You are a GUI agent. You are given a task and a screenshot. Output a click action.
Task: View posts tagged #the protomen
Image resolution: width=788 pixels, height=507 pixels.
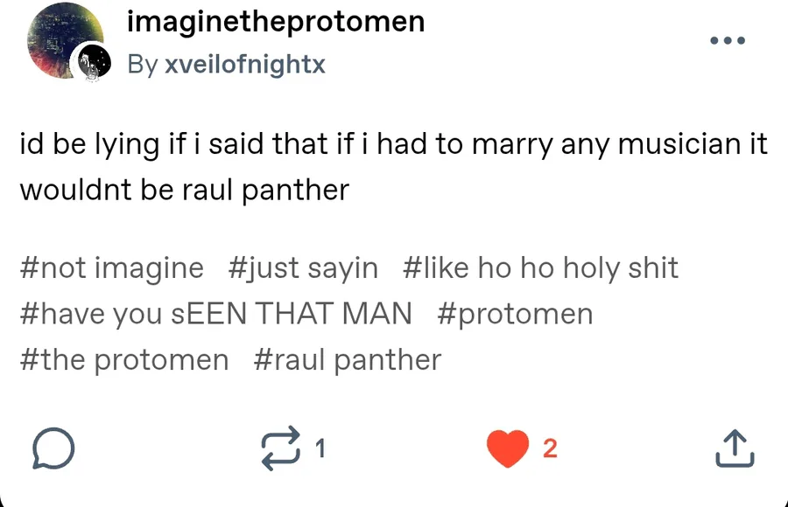(x=123, y=359)
